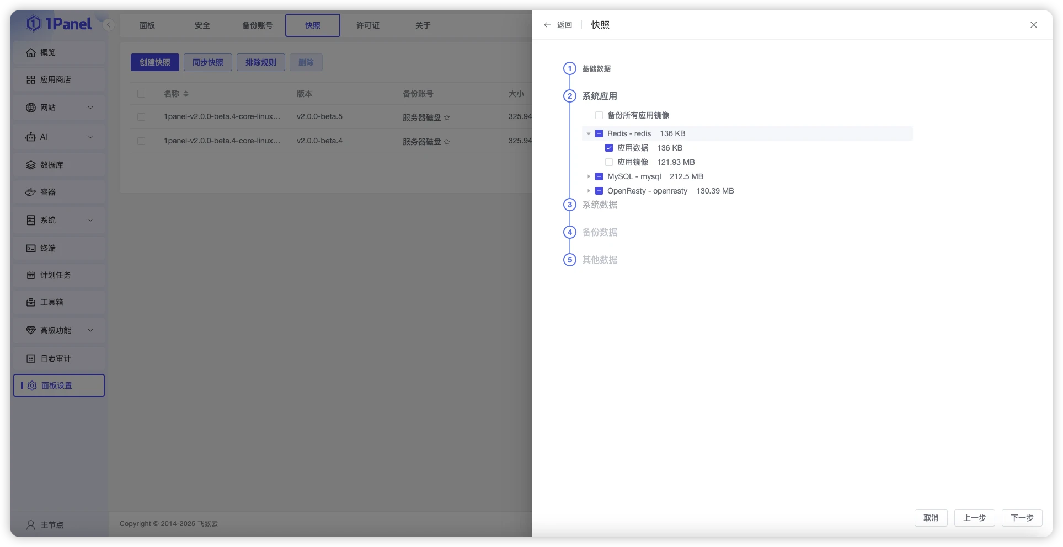Switch to the 许可证 tab
This screenshot has height=547, width=1063.
[x=367, y=25]
